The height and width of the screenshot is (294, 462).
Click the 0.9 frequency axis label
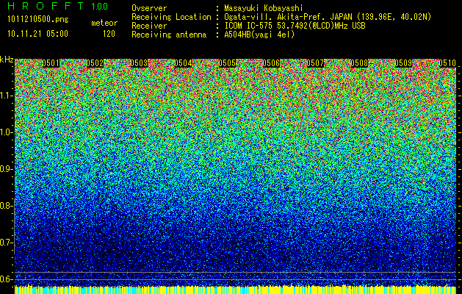click(x=5, y=169)
